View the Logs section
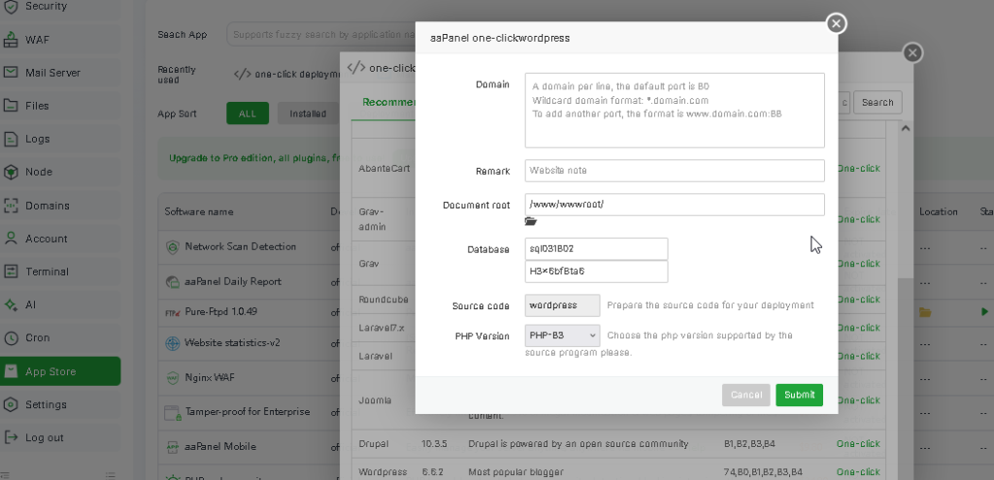994x480 pixels. point(60,139)
